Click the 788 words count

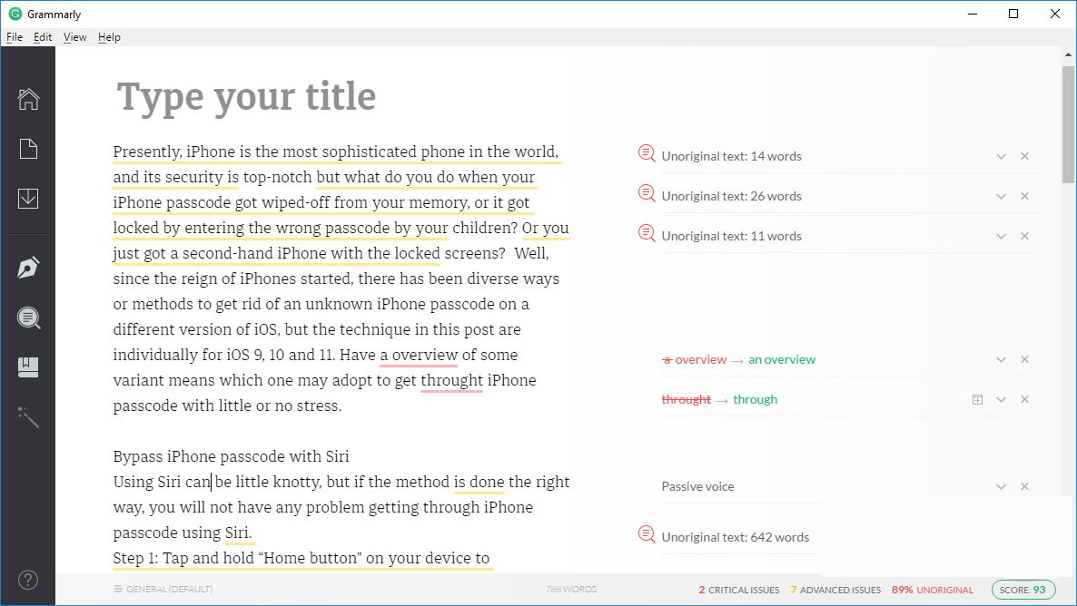click(x=571, y=589)
